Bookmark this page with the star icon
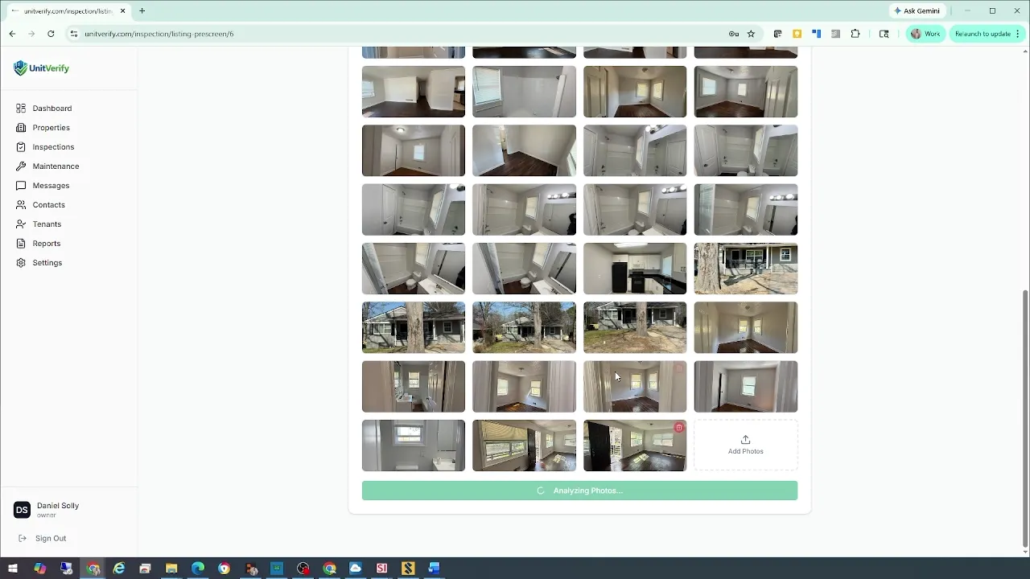The image size is (1030, 579). click(x=751, y=34)
